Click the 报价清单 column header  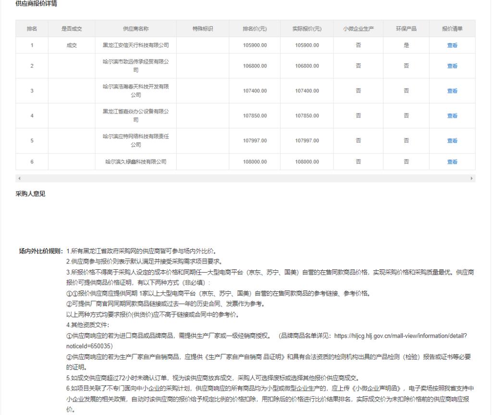[x=452, y=29]
